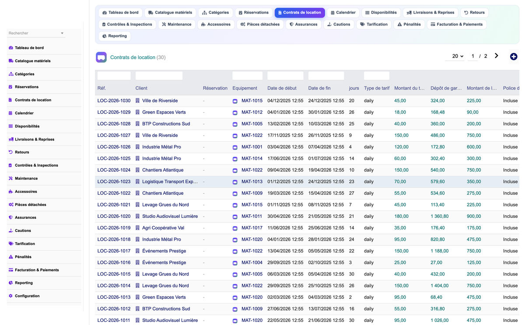
Task: Click the Equipement filter input field
Action: [247, 76]
